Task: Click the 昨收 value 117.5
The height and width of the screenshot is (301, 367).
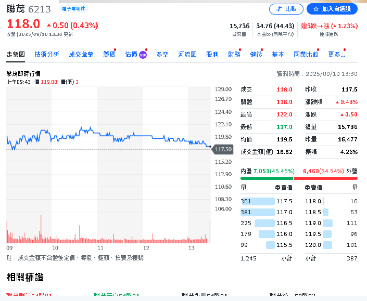Action: point(349,89)
